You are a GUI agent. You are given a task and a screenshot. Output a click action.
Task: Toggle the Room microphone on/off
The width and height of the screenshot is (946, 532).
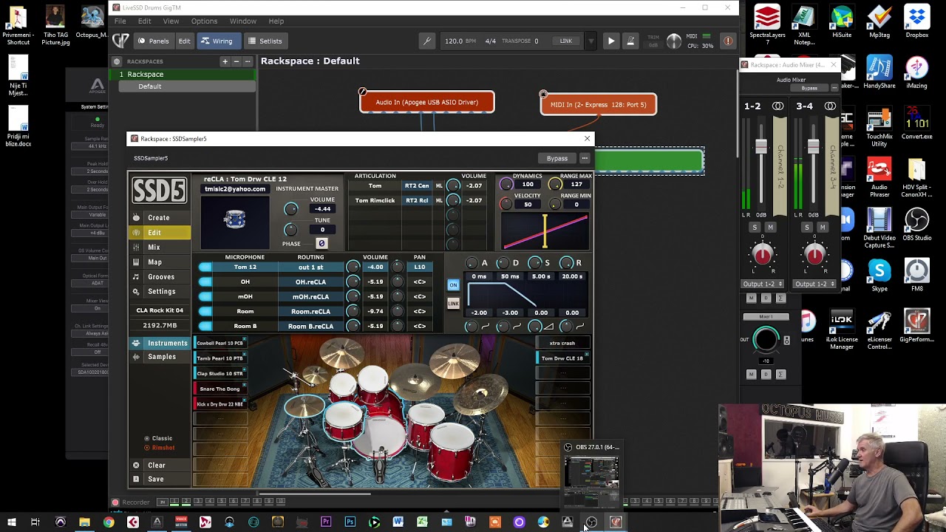point(205,311)
